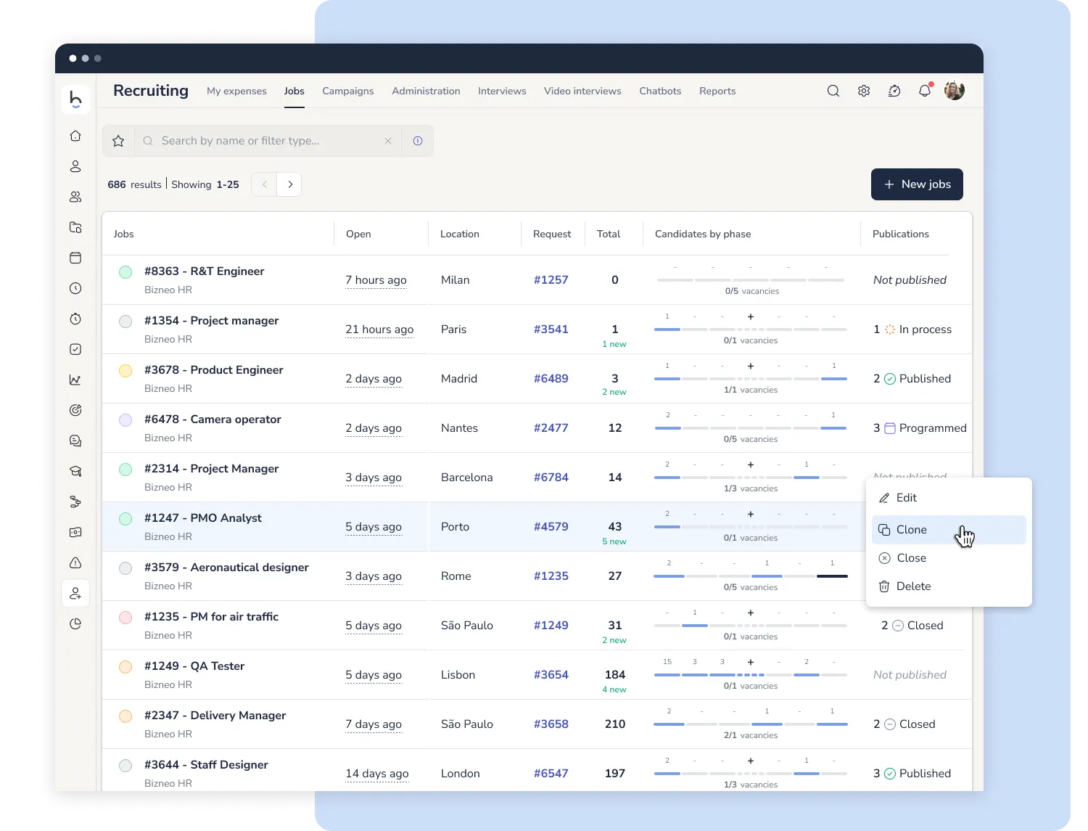Open the target goals sidebar icon
Viewport: 1088px width, 831px height.
(x=75, y=410)
